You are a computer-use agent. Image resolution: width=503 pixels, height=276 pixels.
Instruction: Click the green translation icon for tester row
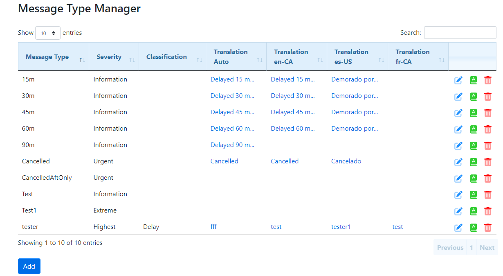[473, 227]
